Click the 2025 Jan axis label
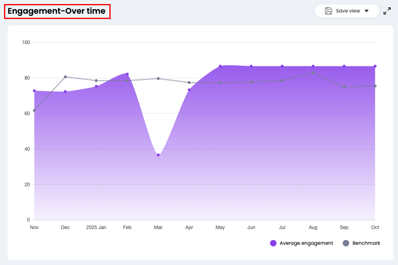The image size is (398, 265). click(96, 227)
